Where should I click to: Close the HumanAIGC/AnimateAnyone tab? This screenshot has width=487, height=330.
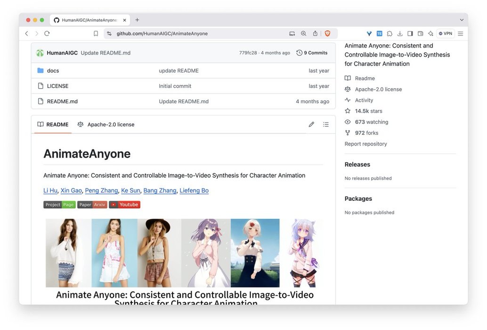(124, 20)
